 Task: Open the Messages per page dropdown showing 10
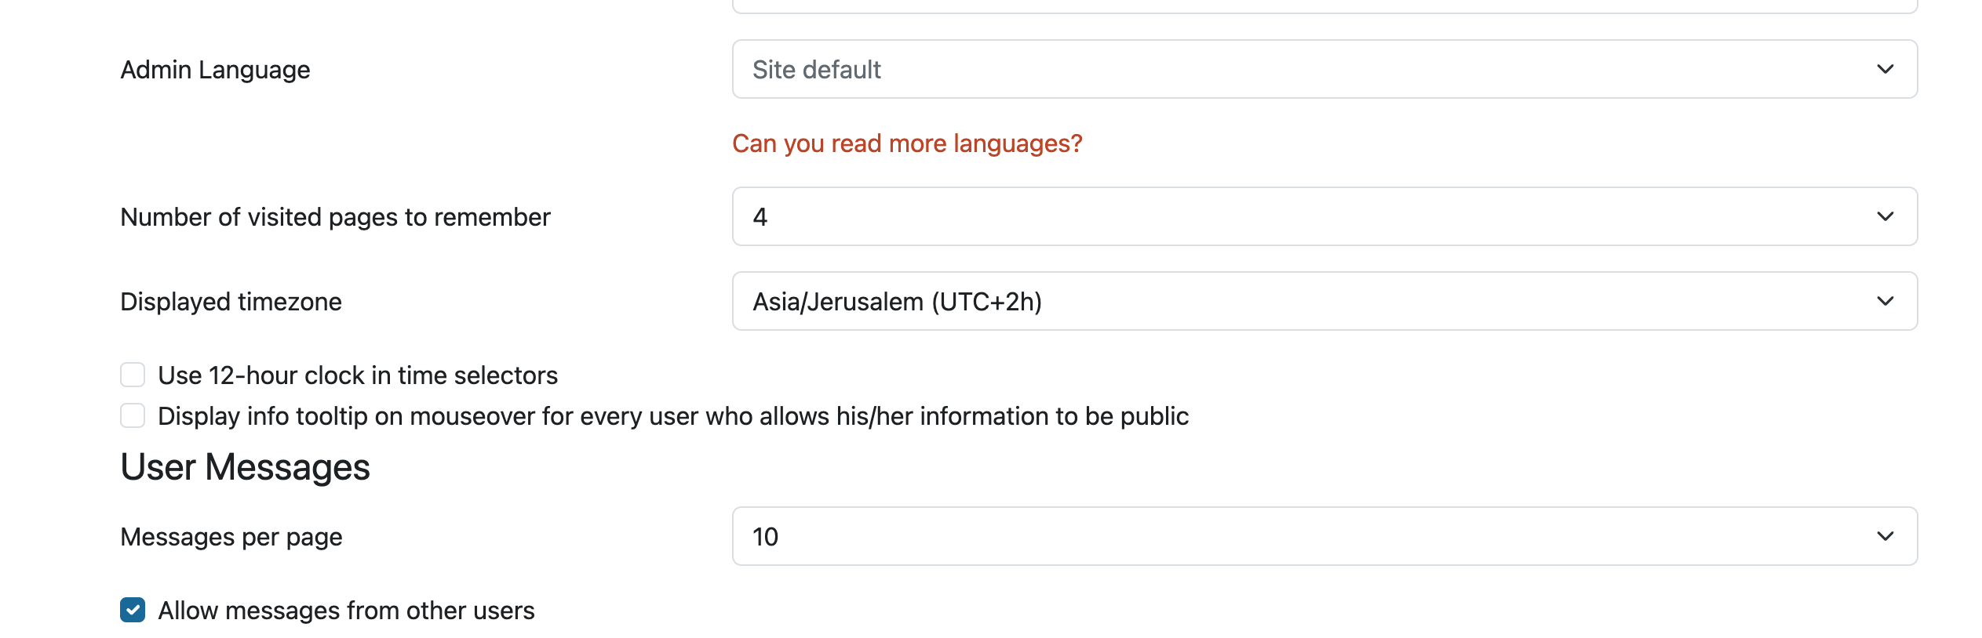(1324, 536)
